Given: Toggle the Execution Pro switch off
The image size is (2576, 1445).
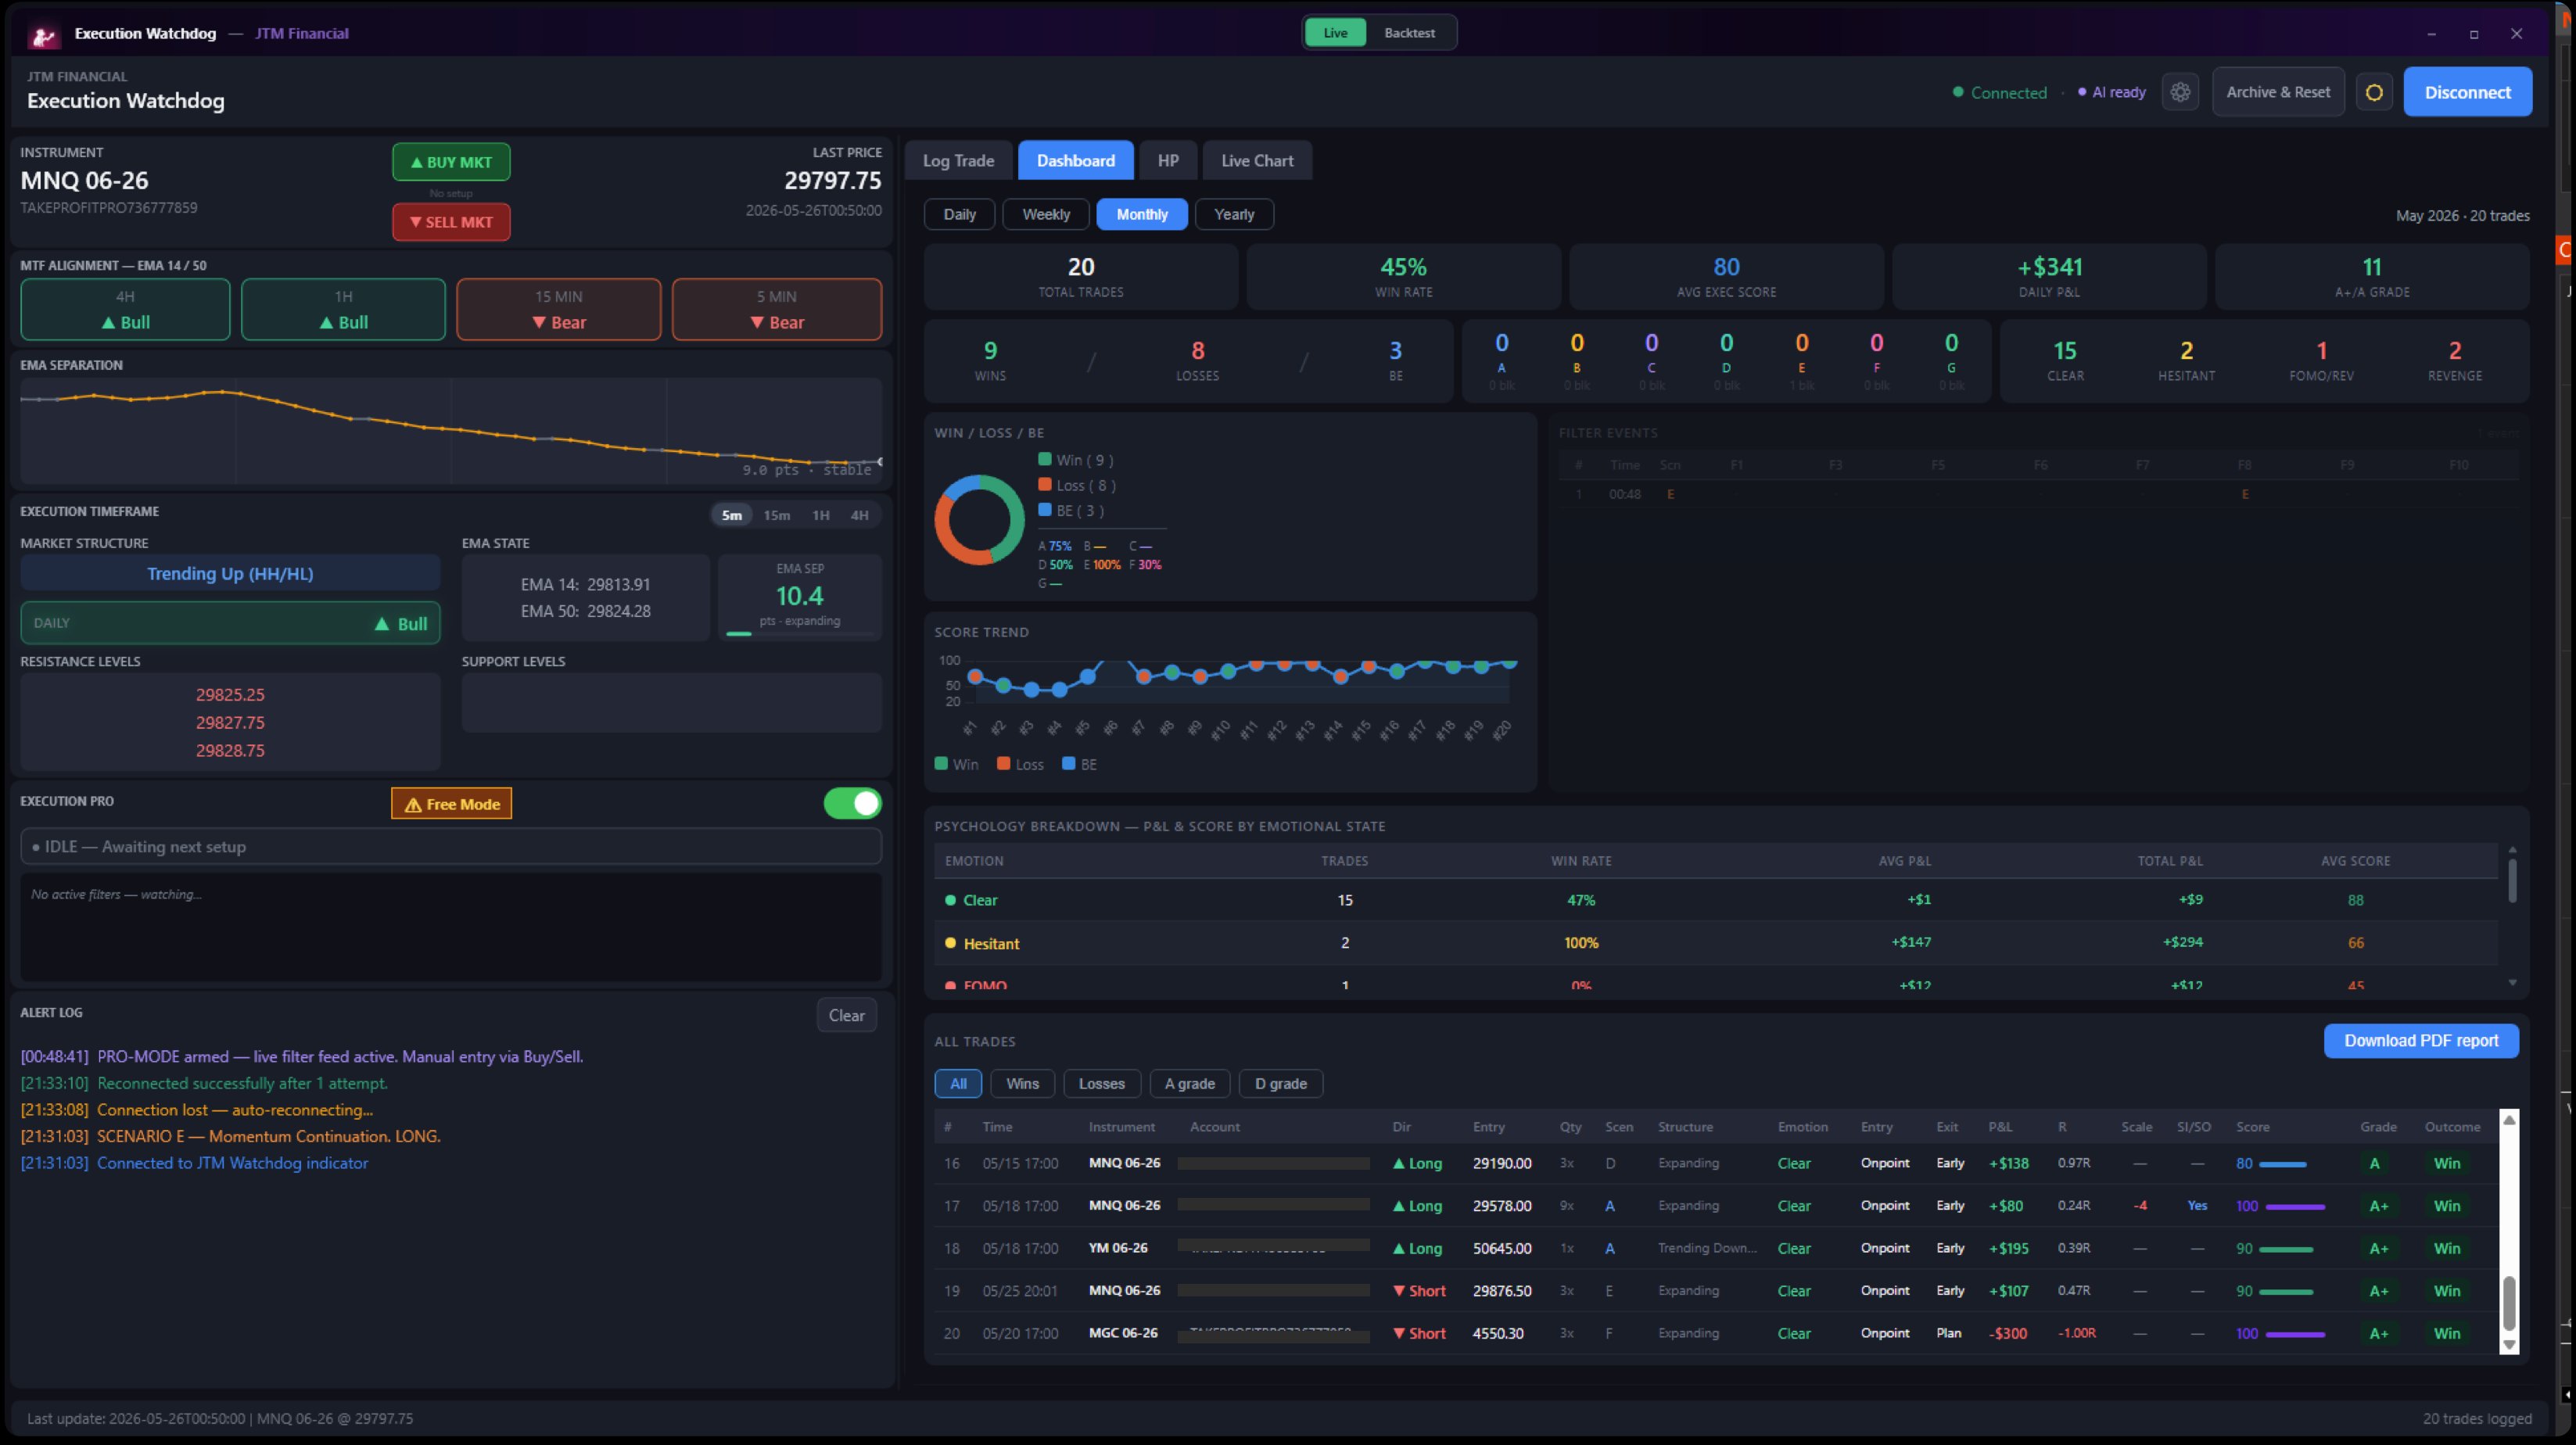Looking at the screenshot, I should (852, 804).
